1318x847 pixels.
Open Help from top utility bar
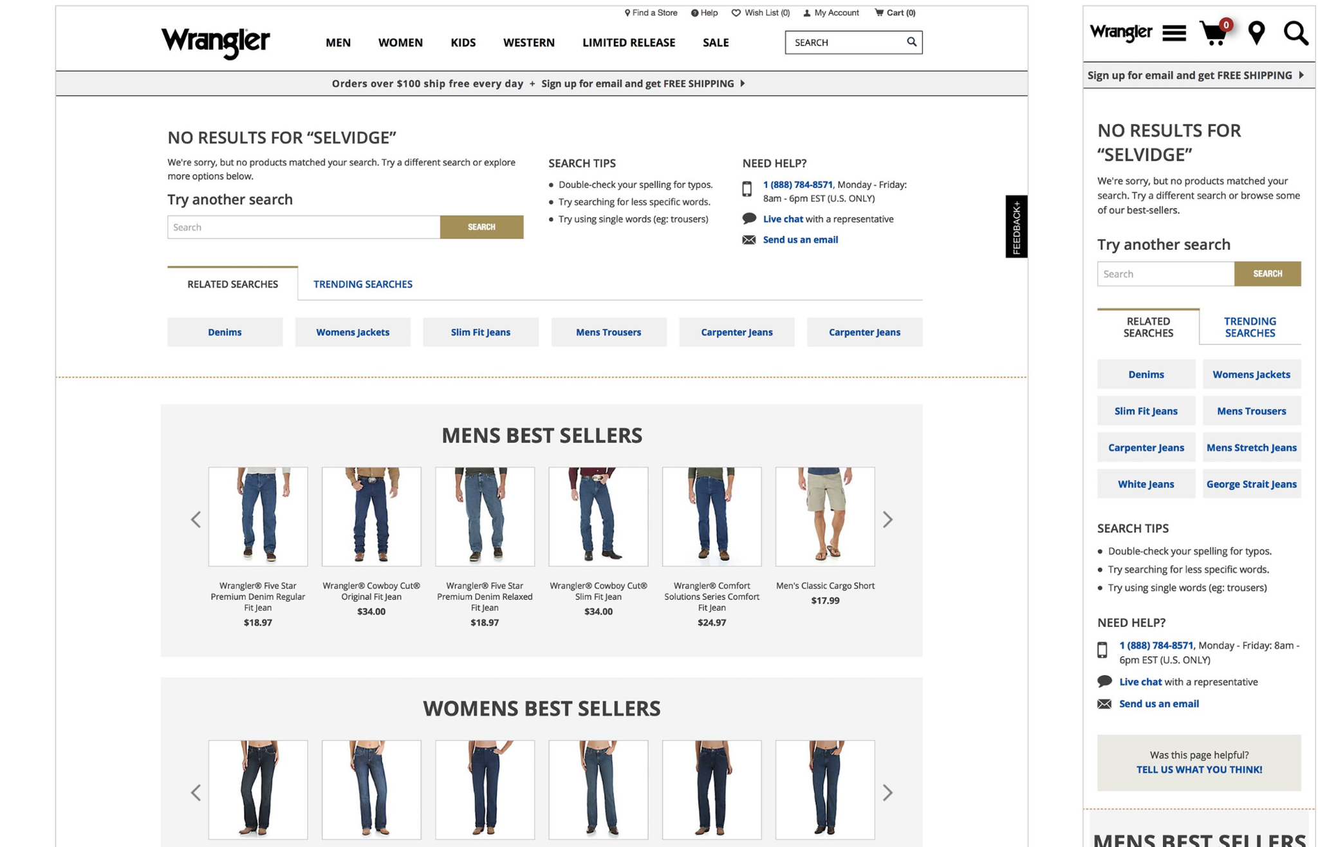click(x=704, y=13)
